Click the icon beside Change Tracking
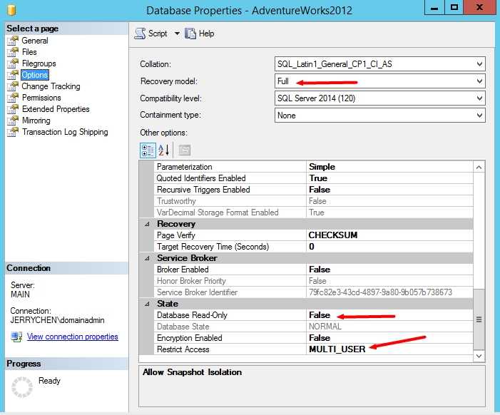Screen dimensions: 500x415 (x=13, y=86)
